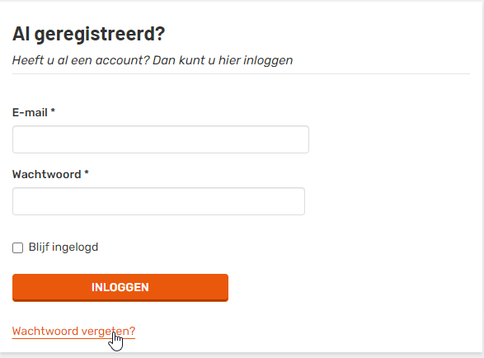Place cursor in the email address box
The height and width of the screenshot is (358, 484).
[x=161, y=139]
